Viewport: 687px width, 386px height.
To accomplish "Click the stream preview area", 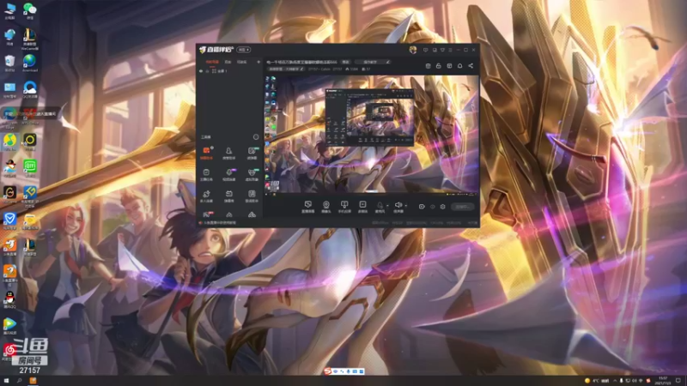I will (x=371, y=135).
